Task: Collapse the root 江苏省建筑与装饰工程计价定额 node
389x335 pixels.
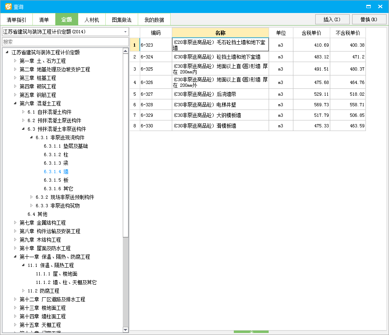Action: click(x=7, y=52)
